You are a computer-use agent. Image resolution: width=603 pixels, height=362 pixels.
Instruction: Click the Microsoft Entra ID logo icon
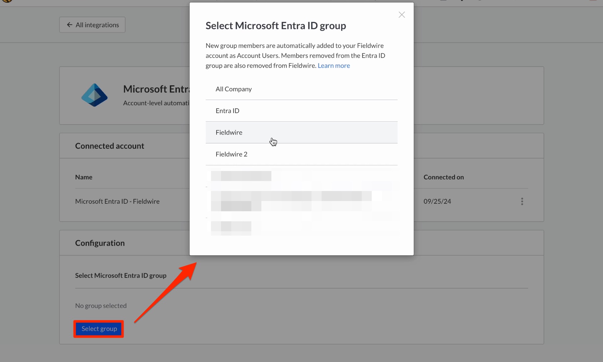tap(94, 95)
